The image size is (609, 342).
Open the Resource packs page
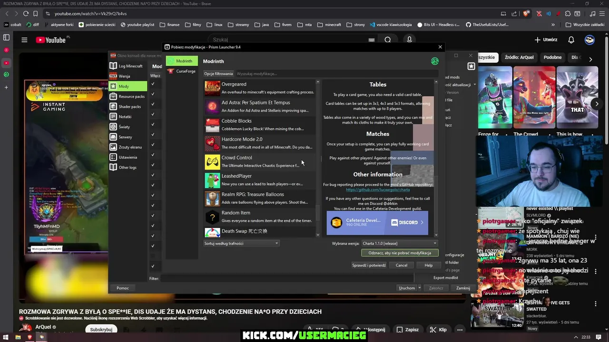tap(127, 96)
